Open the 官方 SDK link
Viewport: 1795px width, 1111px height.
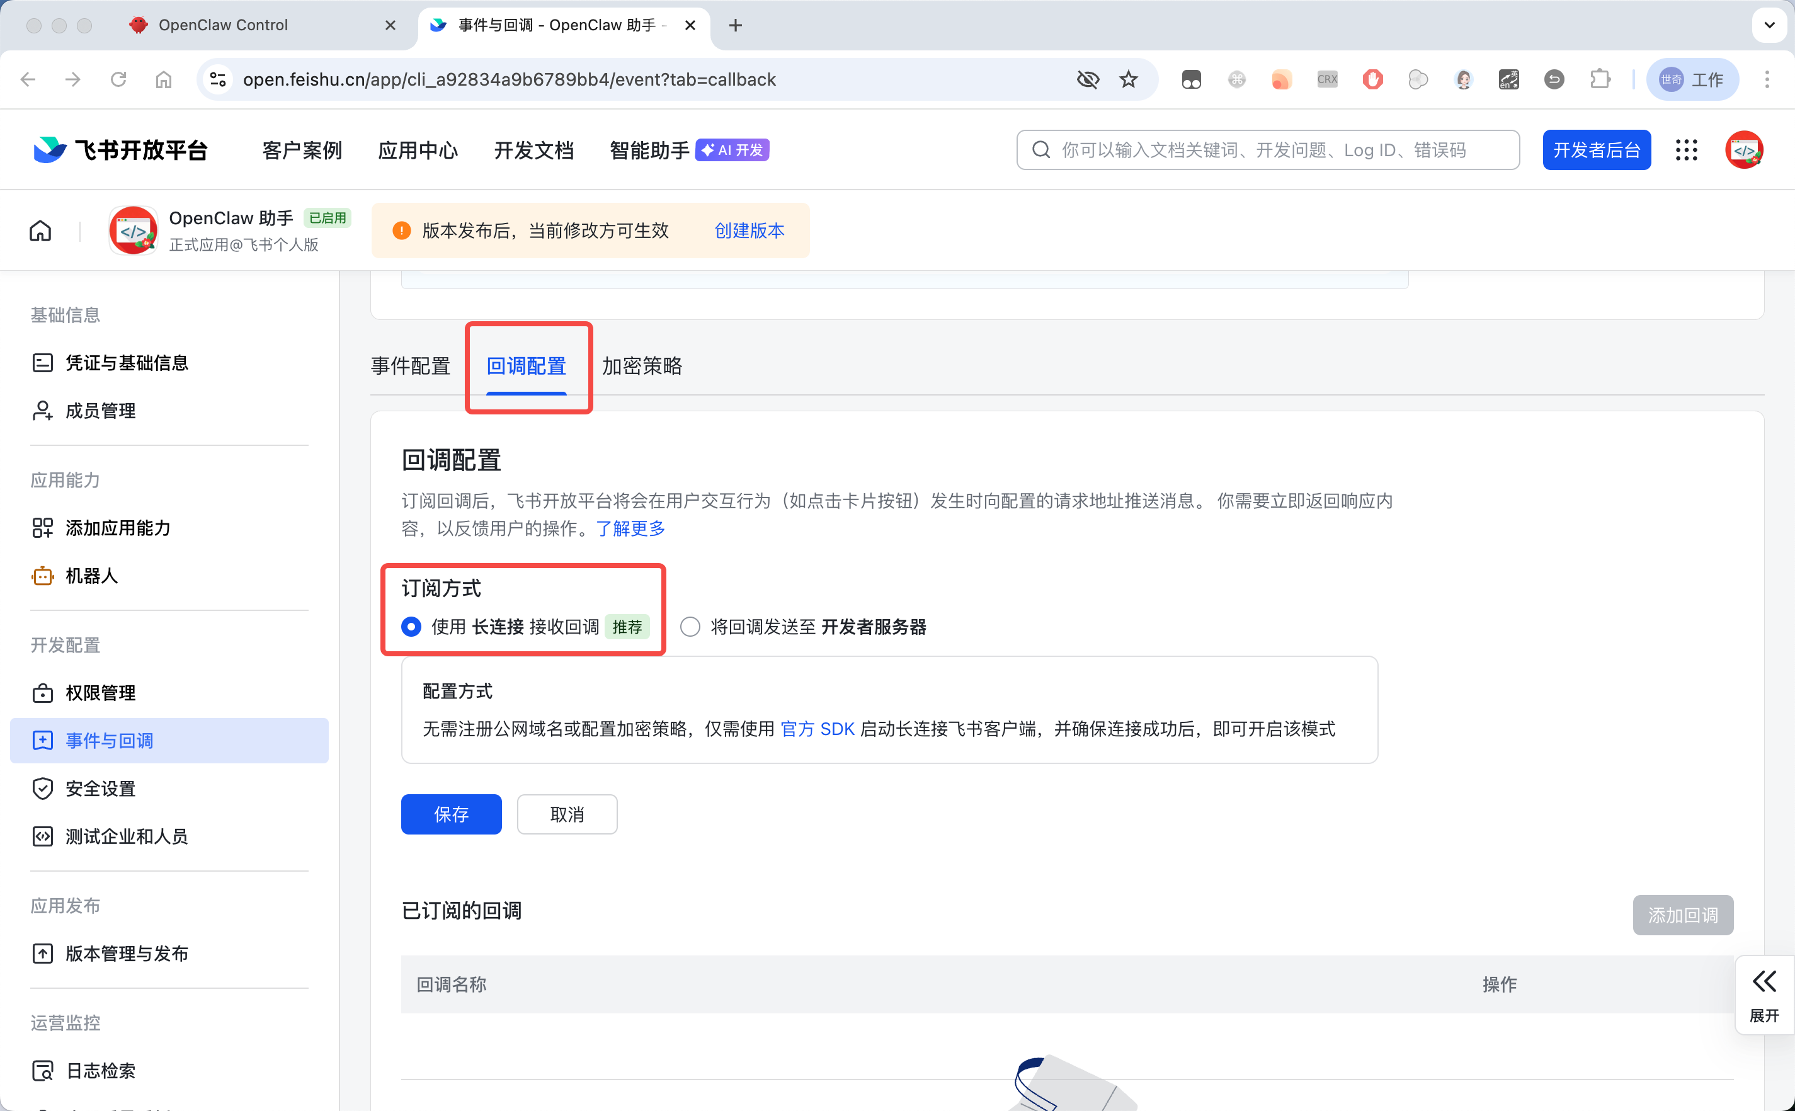[x=817, y=729]
